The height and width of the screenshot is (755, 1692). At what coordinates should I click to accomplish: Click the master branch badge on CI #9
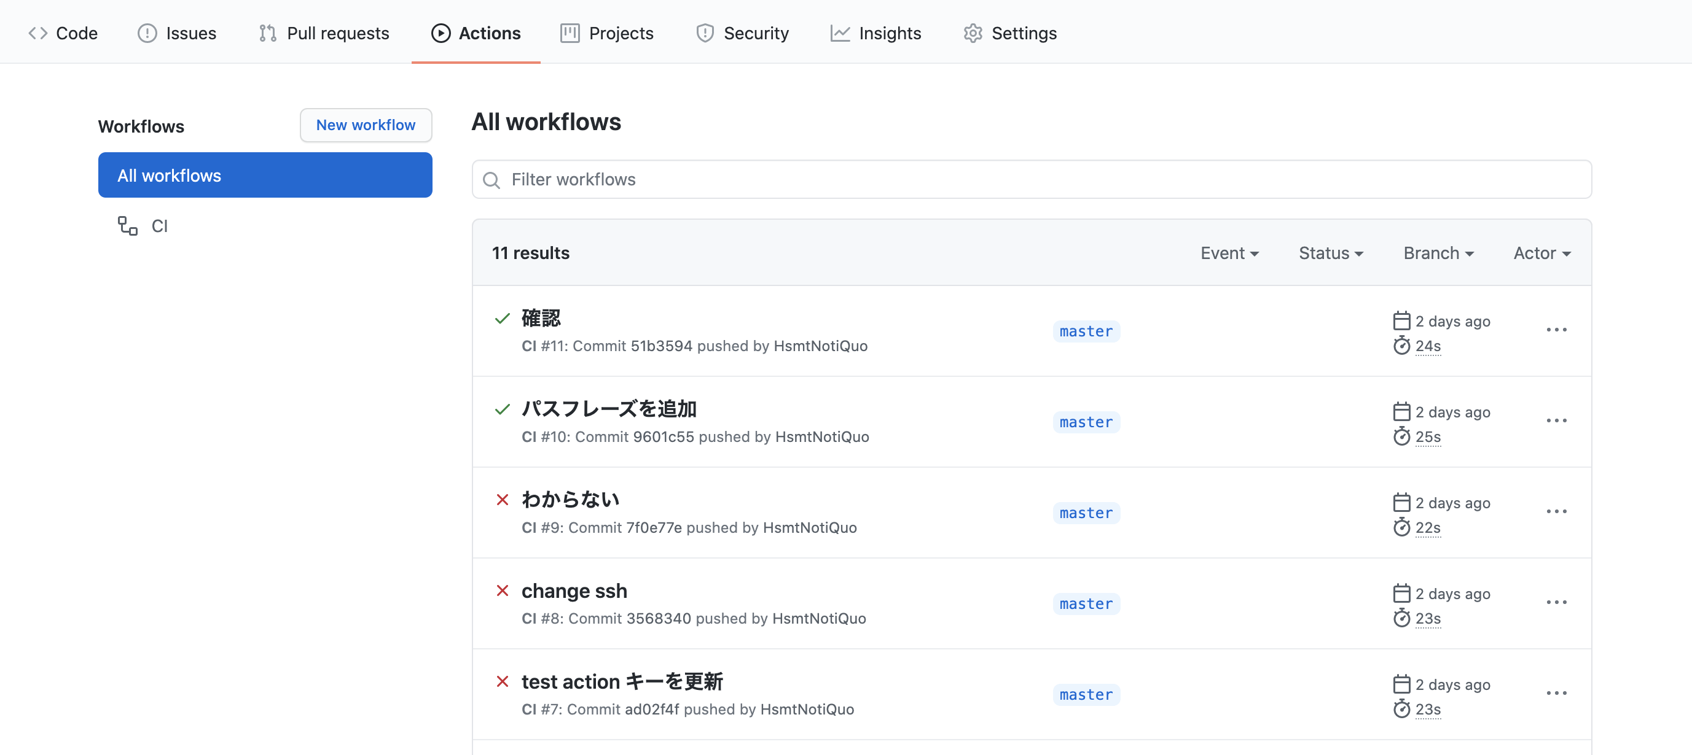(x=1084, y=511)
